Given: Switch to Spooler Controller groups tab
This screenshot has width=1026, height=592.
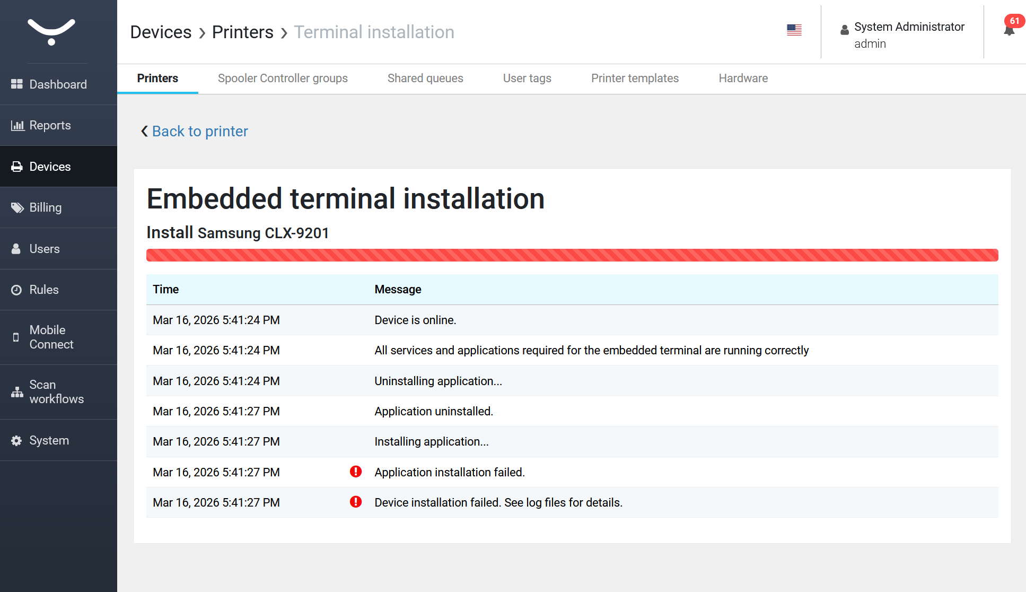Looking at the screenshot, I should [x=283, y=79].
